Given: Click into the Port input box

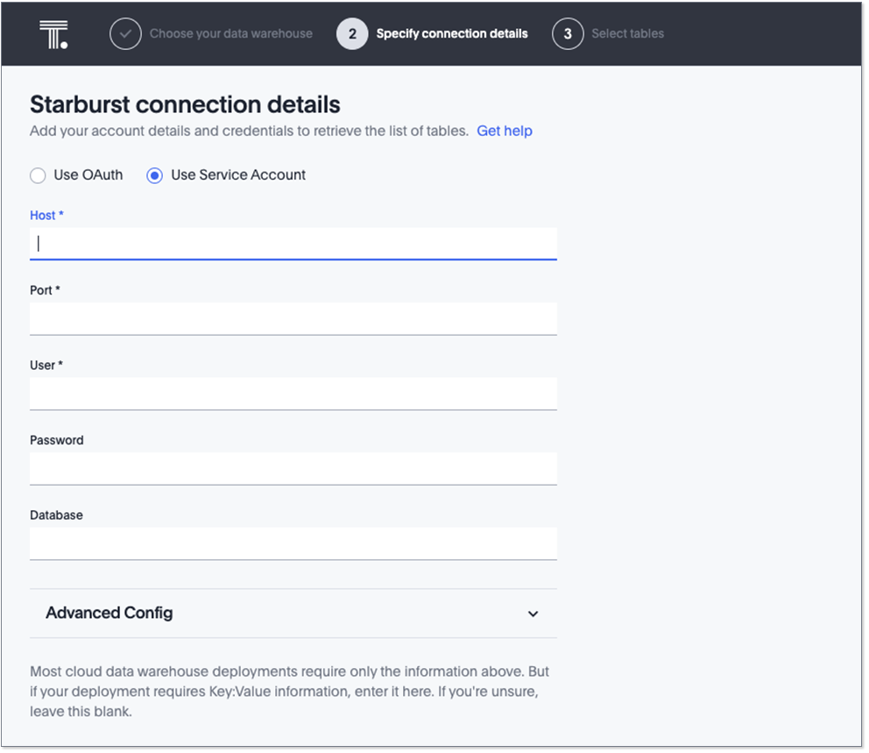Looking at the screenshot, I should pyautogui.click(x=293, y=318).
